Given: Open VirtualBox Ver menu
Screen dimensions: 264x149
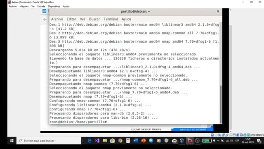Looking at the screenshot, I should tap(33, 7).
